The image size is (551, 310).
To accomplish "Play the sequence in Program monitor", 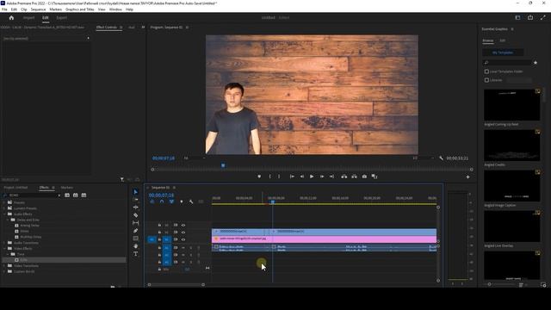I will (312, 177).
